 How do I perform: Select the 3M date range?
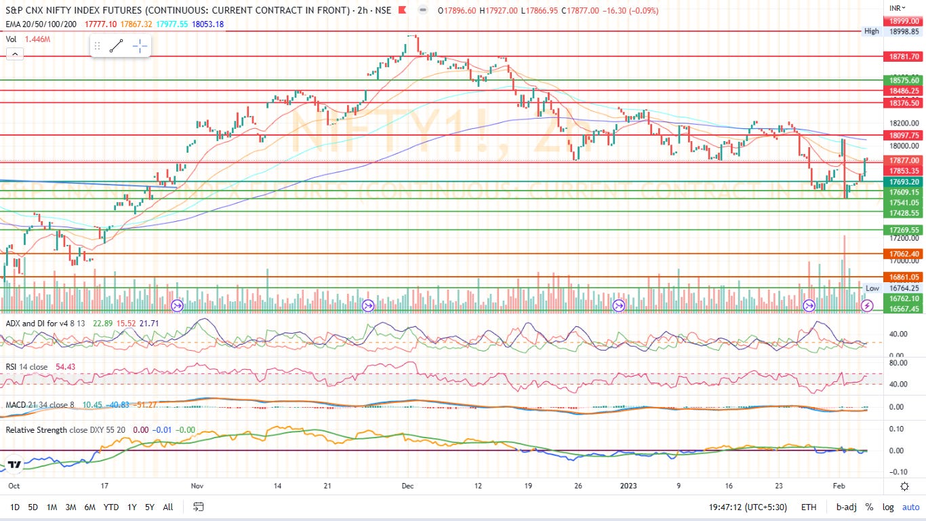point(71,507)
